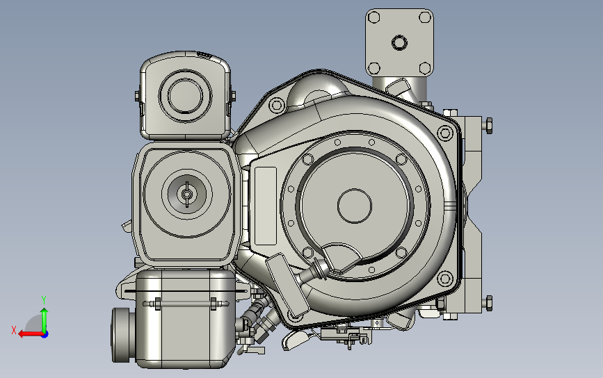Click the blue Z axis dot of the triad
The width and height of the screenshot is (603, 378).
click(x=45, y=335)
